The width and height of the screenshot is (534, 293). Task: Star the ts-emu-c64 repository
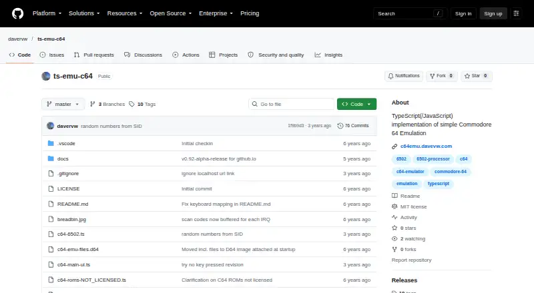[476, 76]
